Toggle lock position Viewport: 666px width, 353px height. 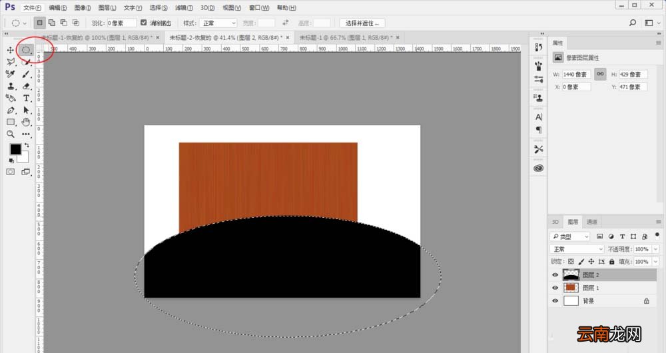coord(591,262)
